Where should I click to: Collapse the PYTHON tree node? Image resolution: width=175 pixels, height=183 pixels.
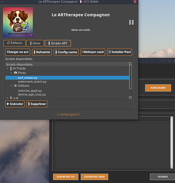[7, 69]
